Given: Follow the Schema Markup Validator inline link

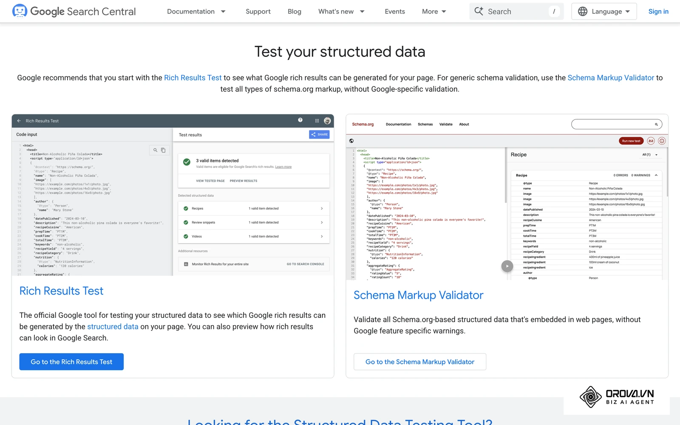Looking at the screenshot, I should [611, 78].
